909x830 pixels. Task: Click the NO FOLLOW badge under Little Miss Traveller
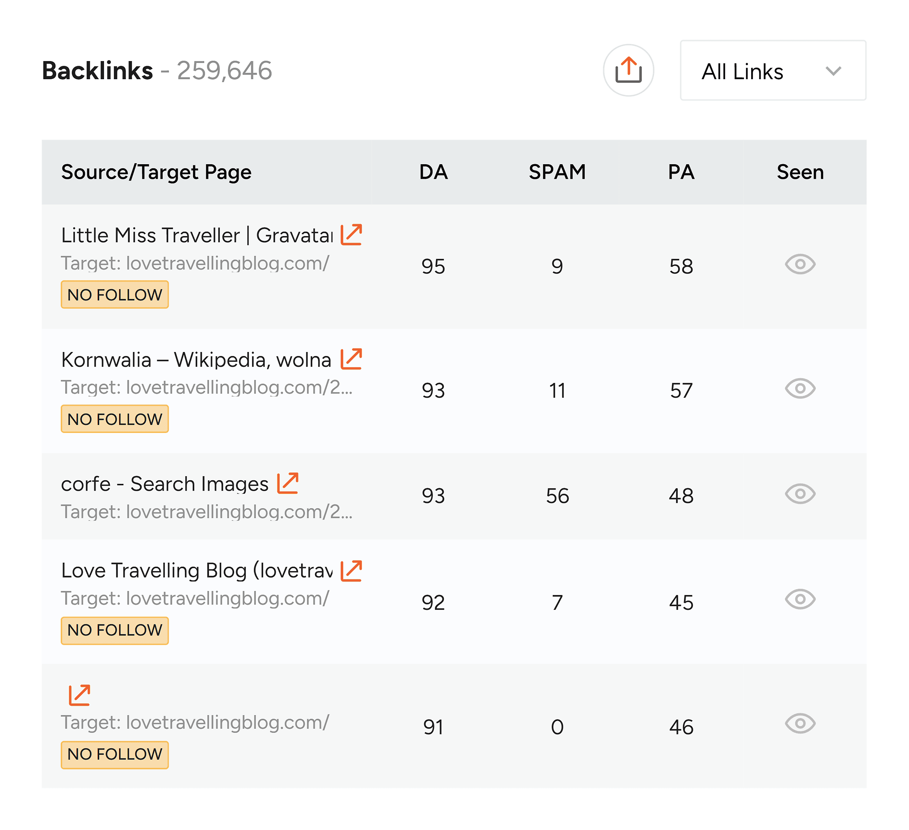coord(114,294)
